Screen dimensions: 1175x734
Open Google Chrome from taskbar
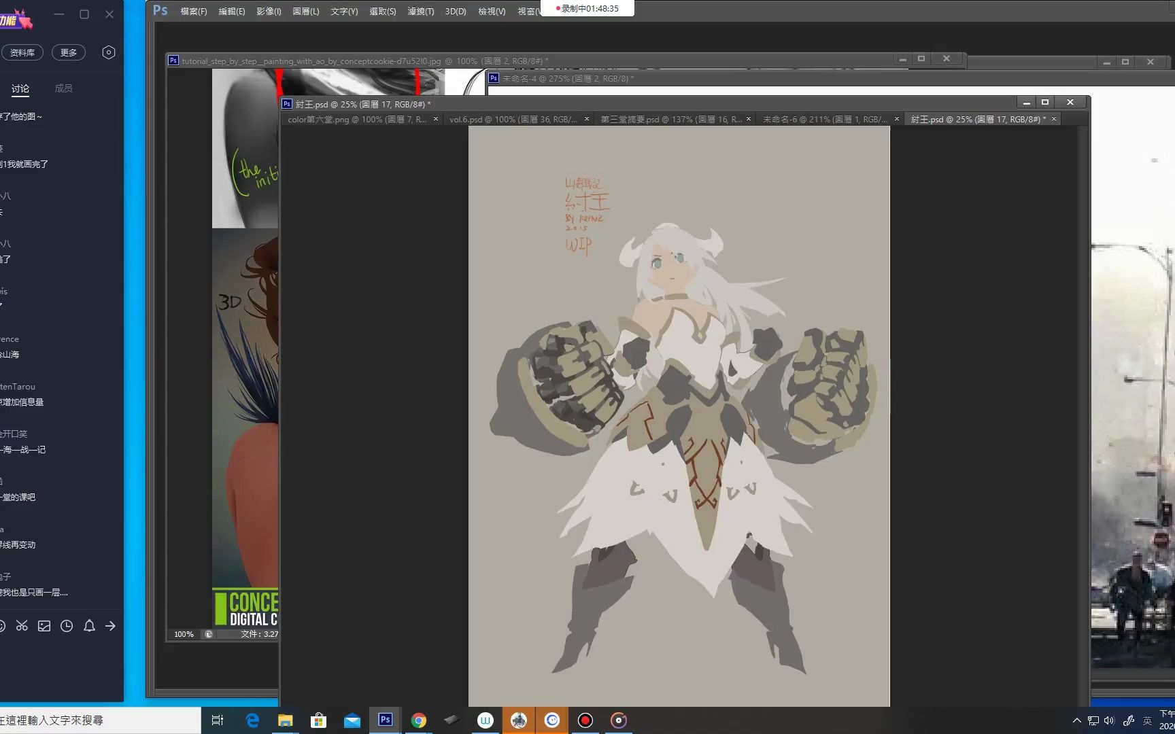coord(419,720)
